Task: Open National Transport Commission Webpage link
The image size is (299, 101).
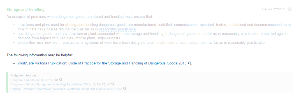Action: tap(66, 89)
